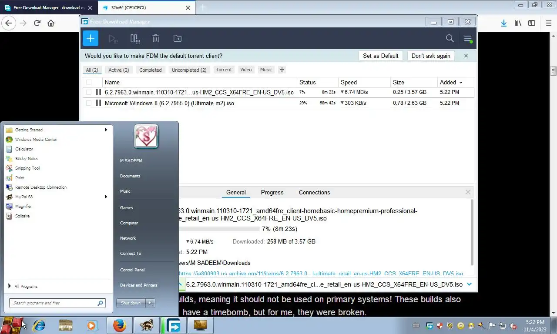Pause icon on Microsoft Windows 8 row
This screenshot has height=334, width=557.
[x=98, y=103]
